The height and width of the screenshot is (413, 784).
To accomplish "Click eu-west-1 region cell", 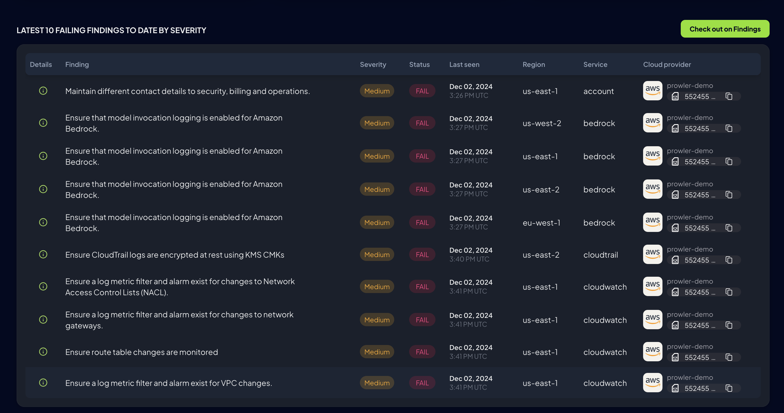I will (x=541, y=223).
